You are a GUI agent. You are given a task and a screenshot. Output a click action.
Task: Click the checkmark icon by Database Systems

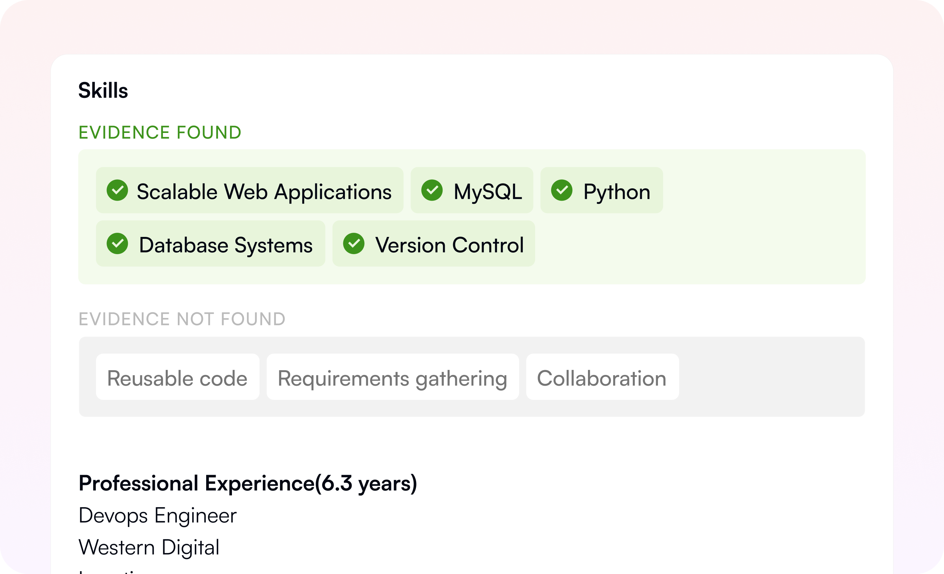[x=117, y=244]
